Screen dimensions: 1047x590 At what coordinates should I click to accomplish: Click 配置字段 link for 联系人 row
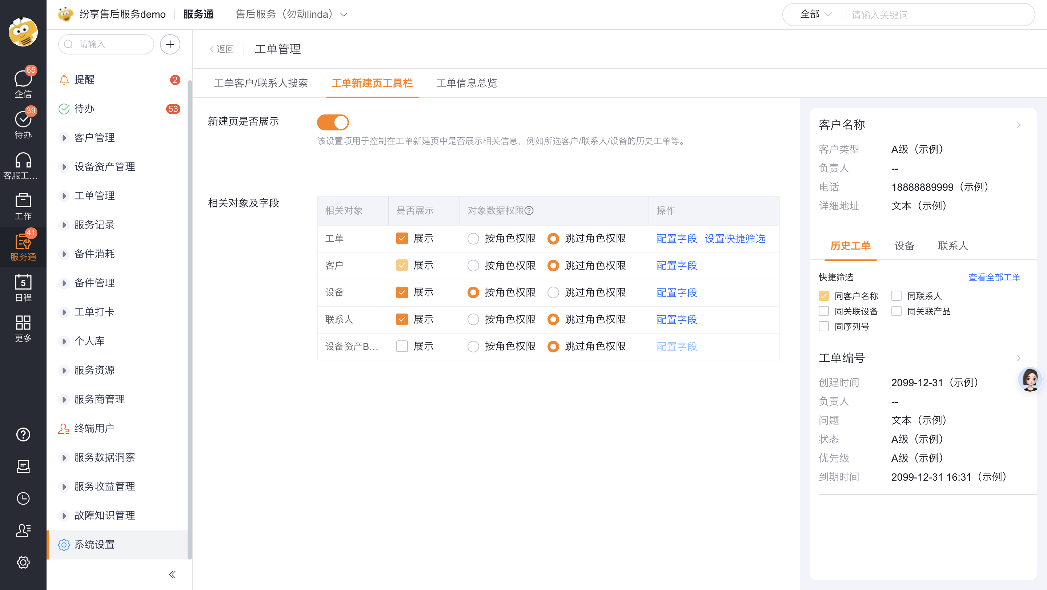(x=677, y=320)
